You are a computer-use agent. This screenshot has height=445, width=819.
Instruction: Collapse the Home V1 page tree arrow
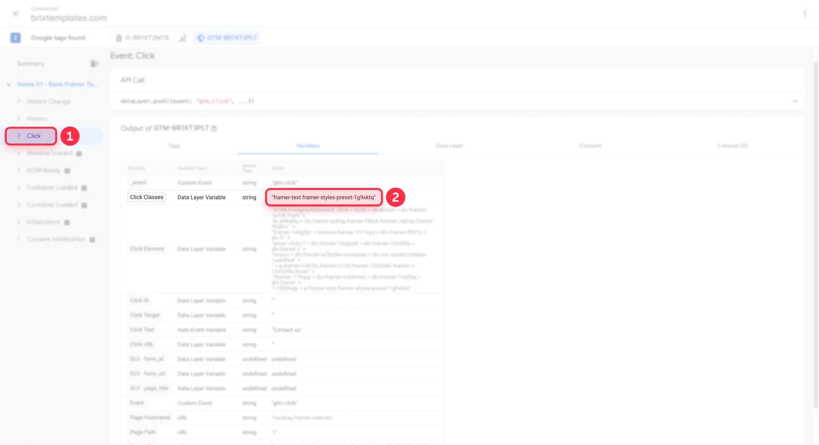click(x=9, y=84)
